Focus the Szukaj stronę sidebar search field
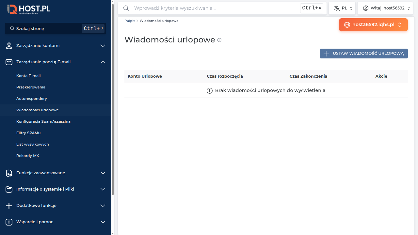The height and width of the screenshot is (235, 418). pyautogui.click(x=56, y=29)
